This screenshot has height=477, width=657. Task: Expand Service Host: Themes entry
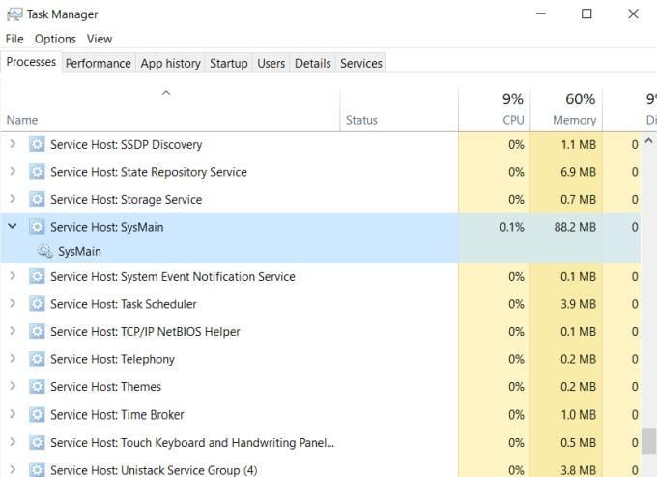[x=13, y=387]
